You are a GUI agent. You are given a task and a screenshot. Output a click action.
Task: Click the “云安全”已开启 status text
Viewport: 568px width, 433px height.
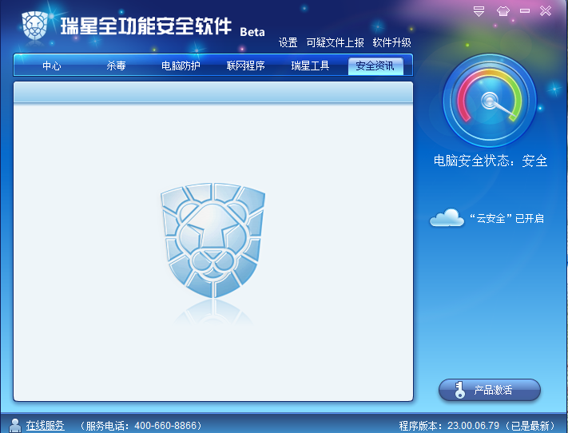pos(506,218)
